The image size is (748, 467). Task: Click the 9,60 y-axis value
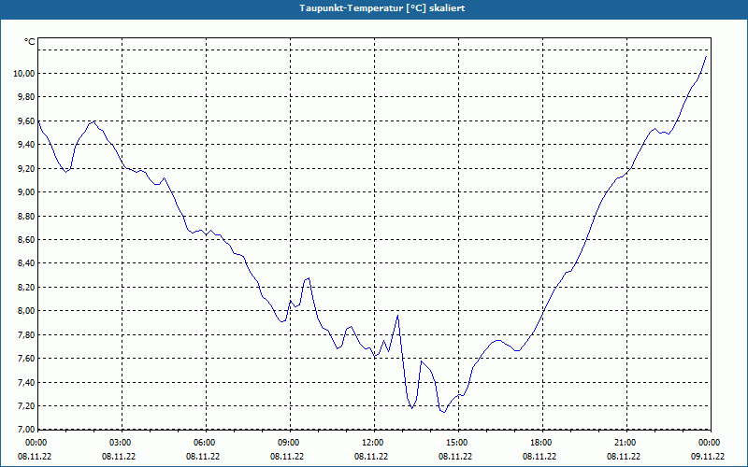tap(26, 120)
